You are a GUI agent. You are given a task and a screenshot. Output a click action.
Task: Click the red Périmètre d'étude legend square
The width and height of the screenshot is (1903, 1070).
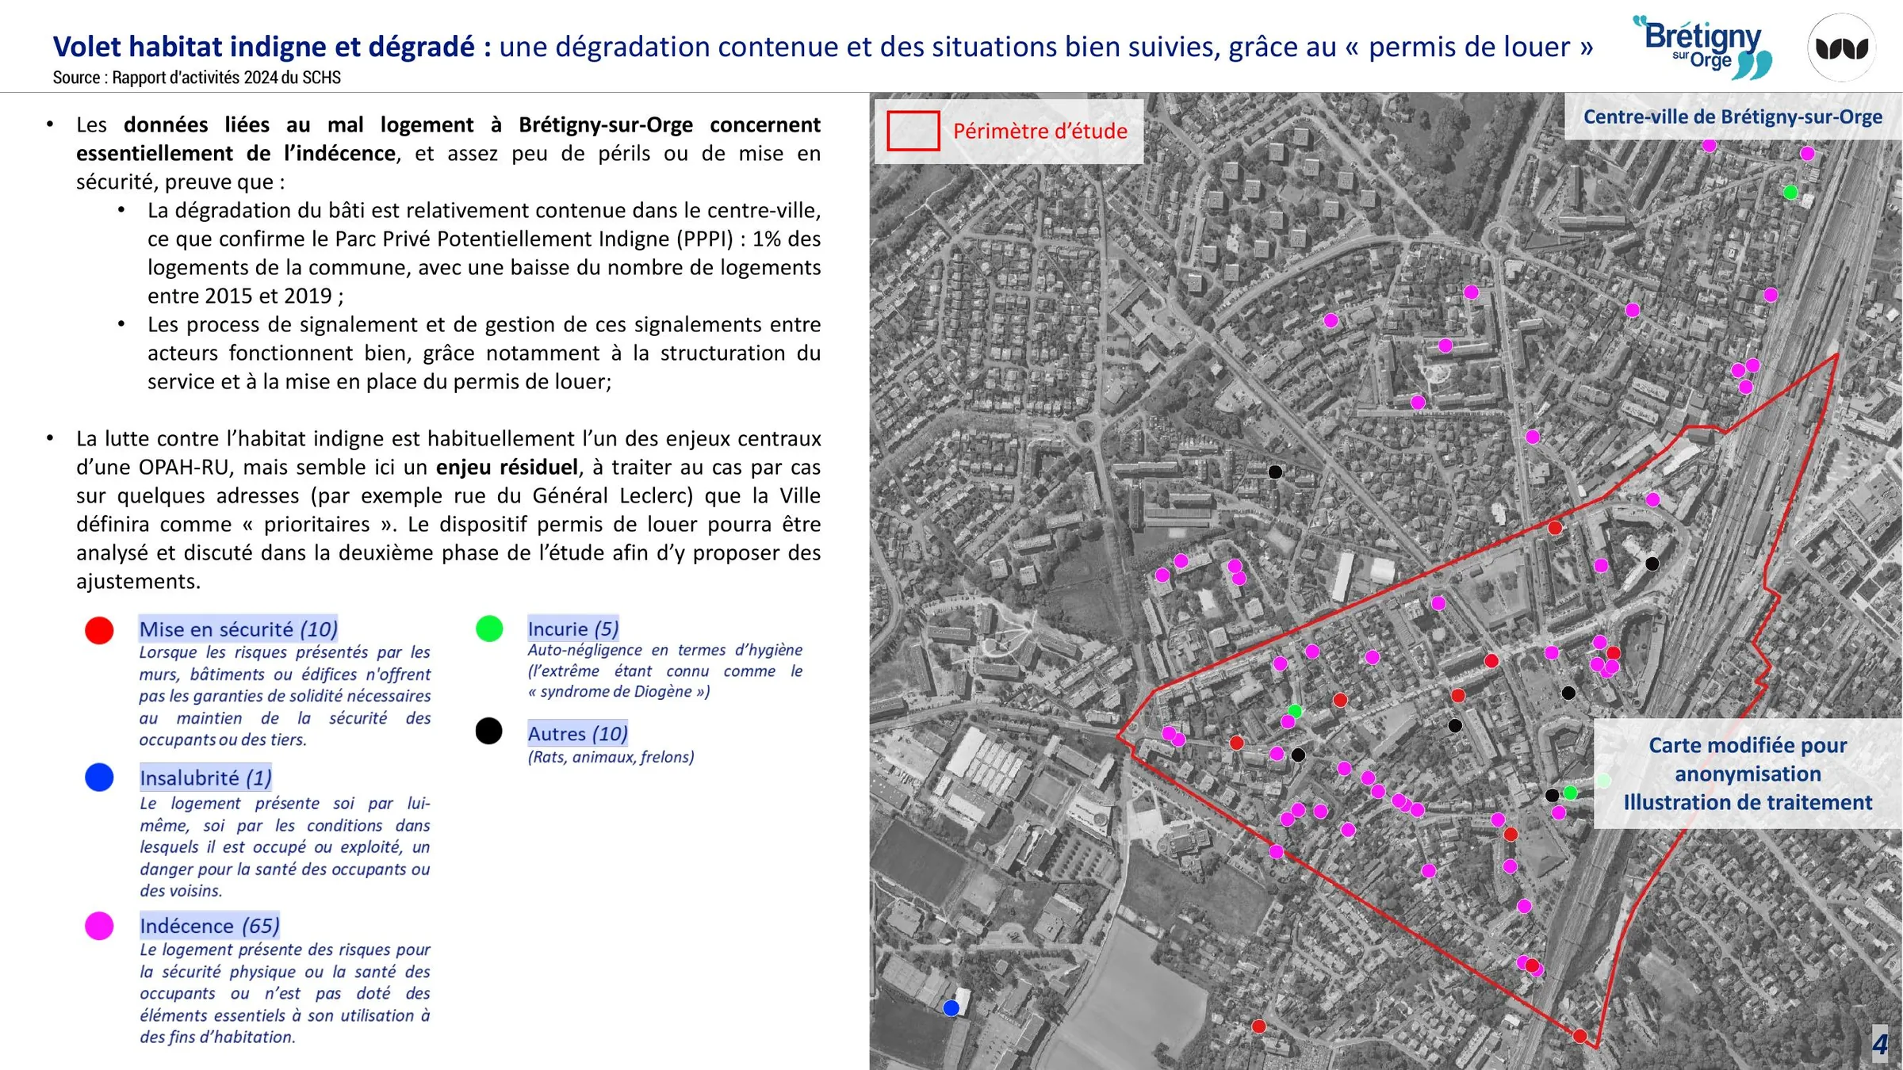pyautogui.click(x=913, y=131)
